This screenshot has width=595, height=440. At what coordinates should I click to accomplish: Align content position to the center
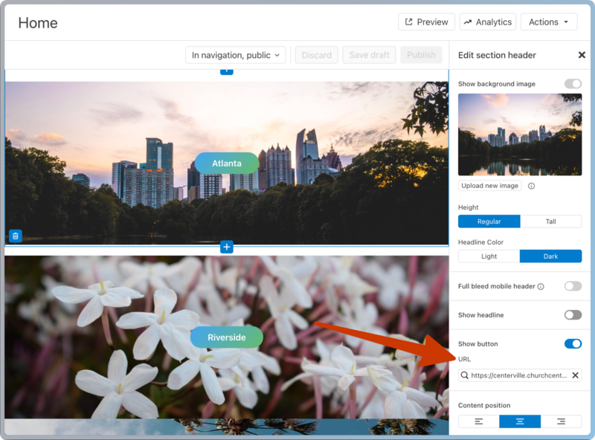coord(520,421)
